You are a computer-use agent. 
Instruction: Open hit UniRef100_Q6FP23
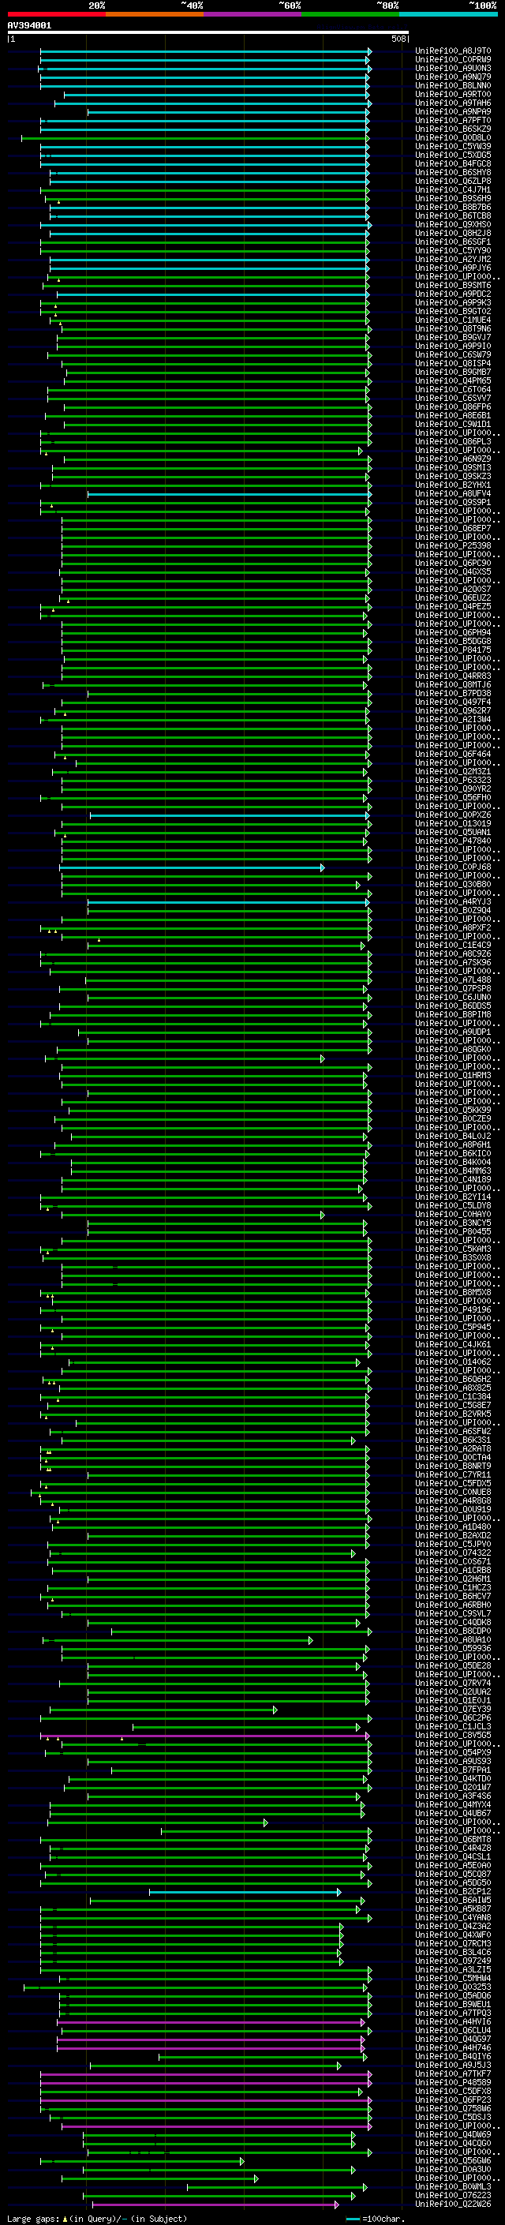(x=453, y=2100)
